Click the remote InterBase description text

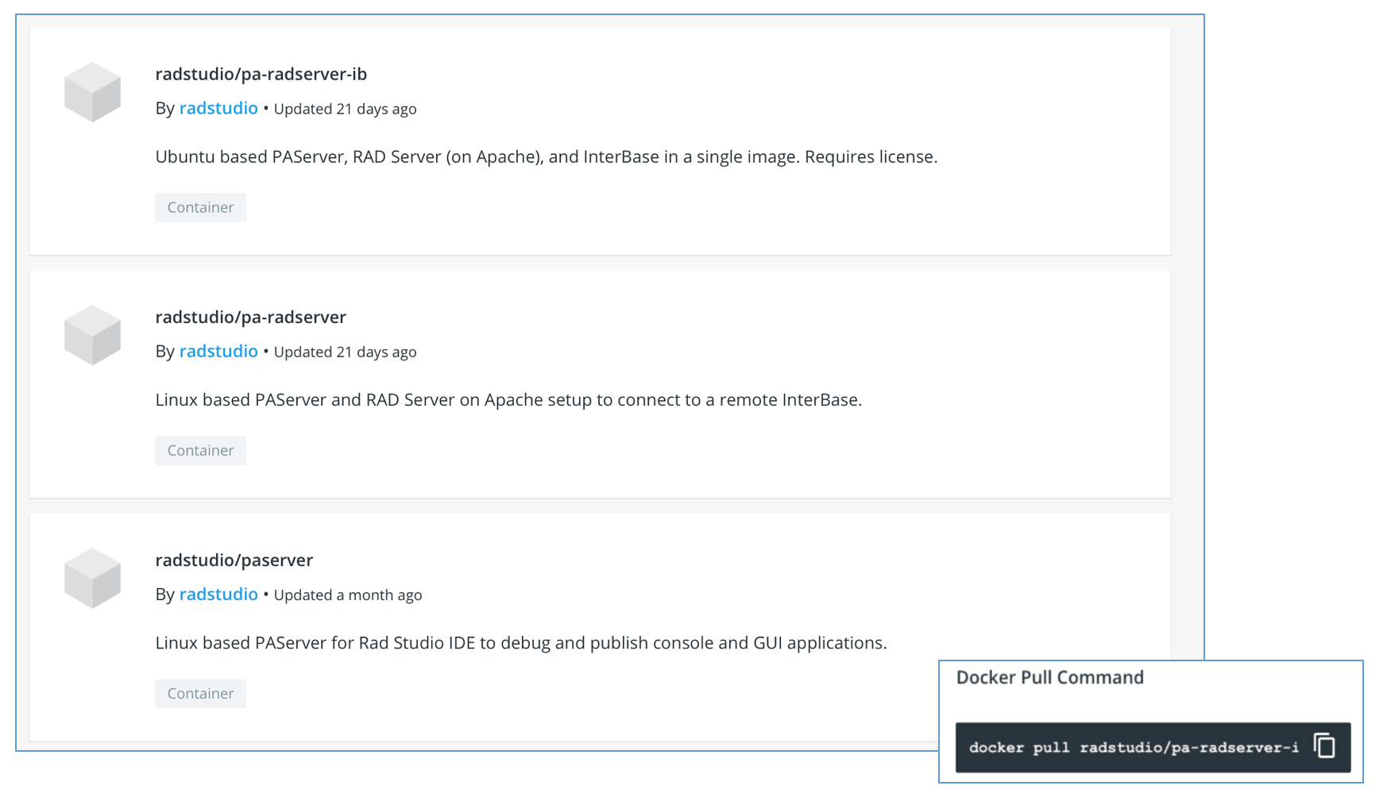508,399
